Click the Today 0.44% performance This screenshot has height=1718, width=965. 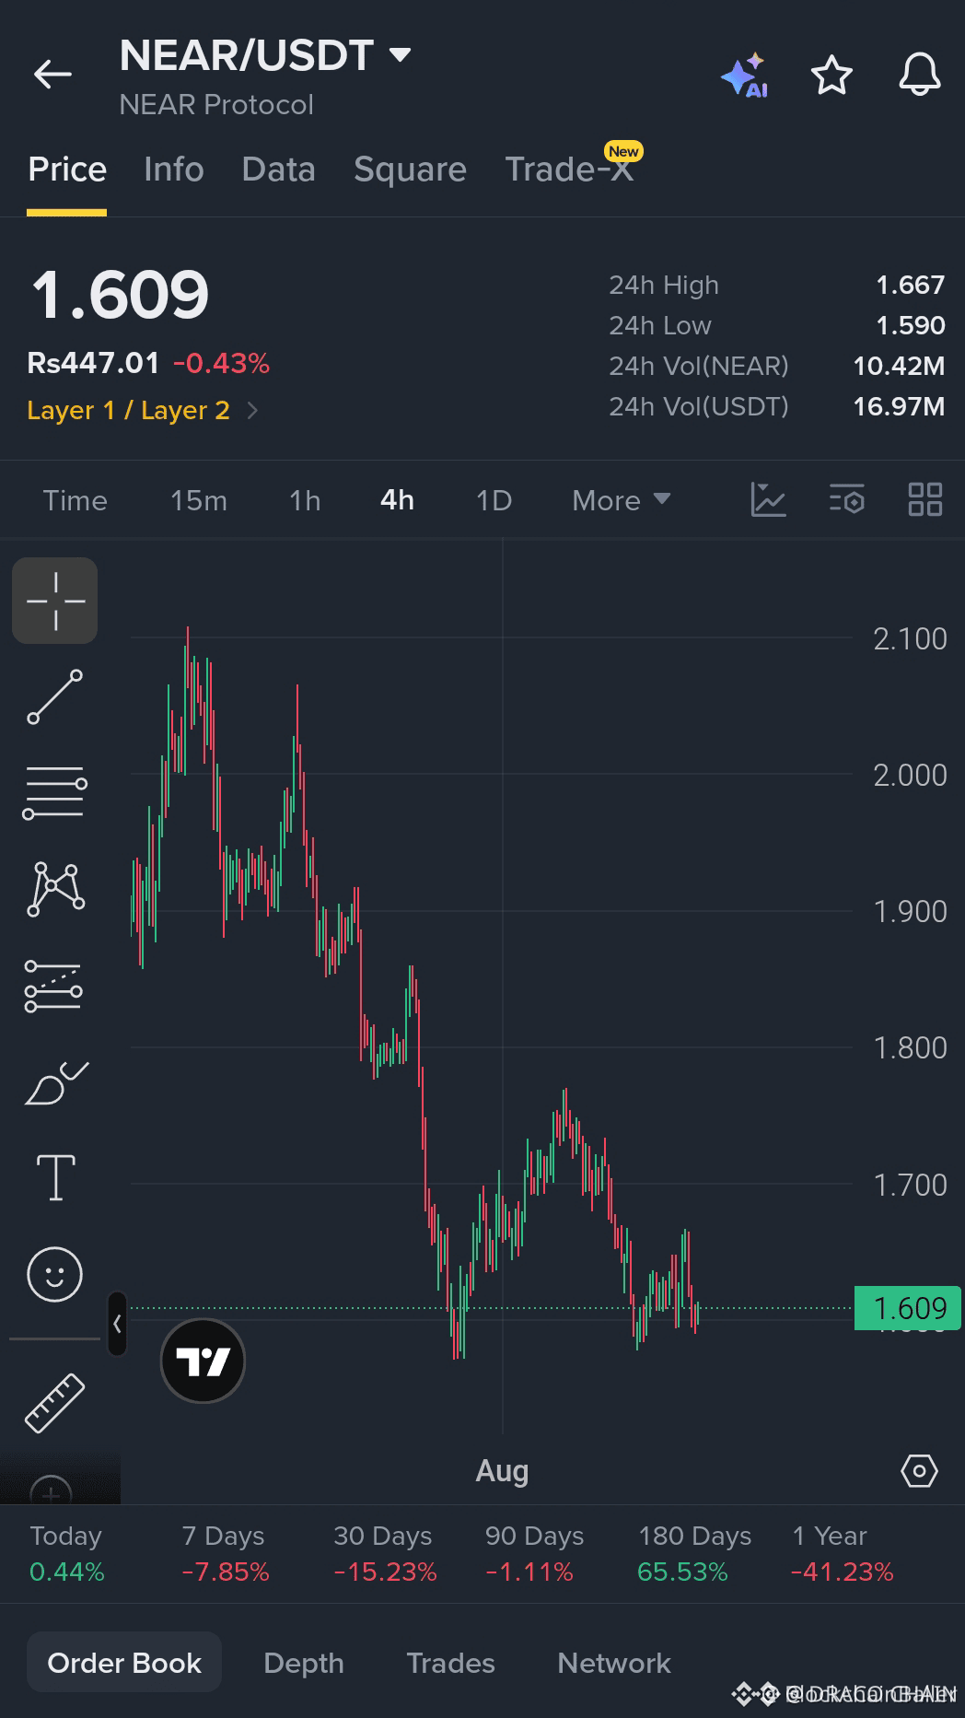coord(66,1554)
